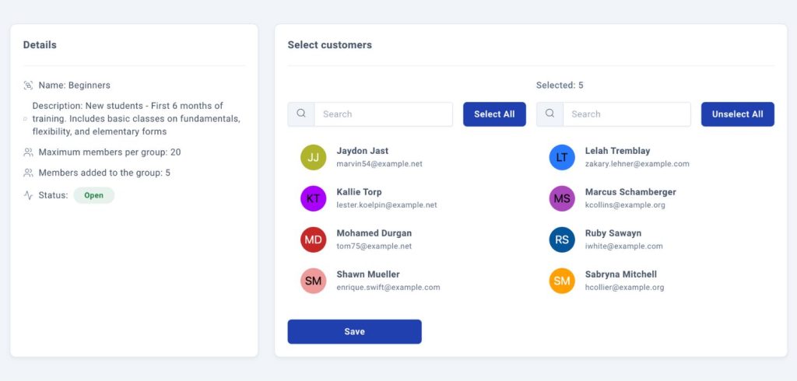
Task: Click Mohamed Durgan's red MD avatar
Action: click(313, 239)
